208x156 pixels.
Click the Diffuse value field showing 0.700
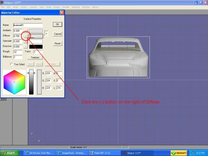(x=18, y=36)
